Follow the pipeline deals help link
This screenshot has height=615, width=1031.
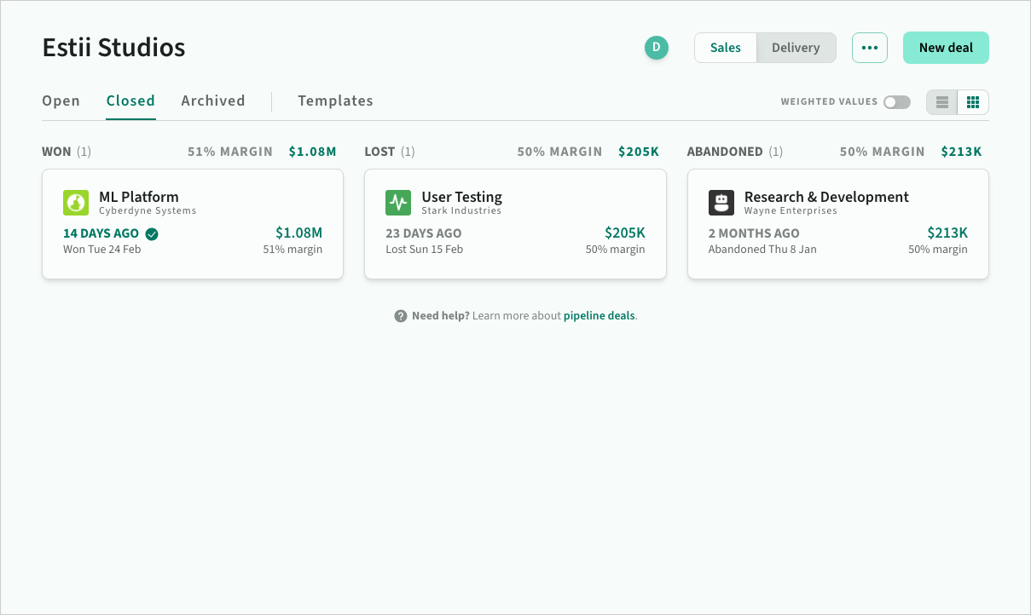[x=599, y=316]
